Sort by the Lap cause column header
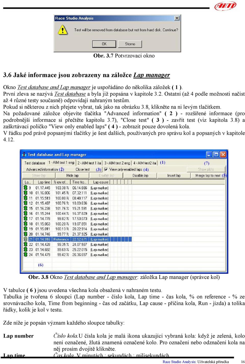This screenshot has height=364, width=245. point(100,182)
